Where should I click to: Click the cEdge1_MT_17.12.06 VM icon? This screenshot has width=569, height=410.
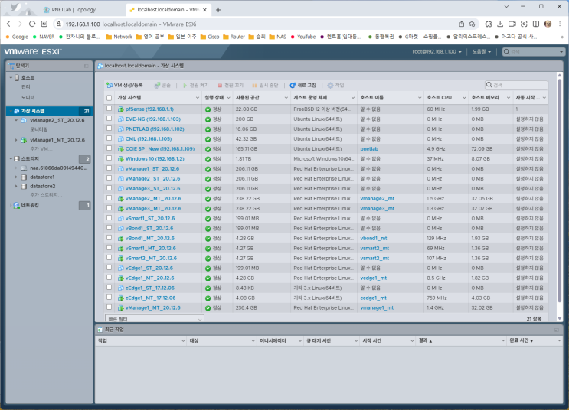121,298
